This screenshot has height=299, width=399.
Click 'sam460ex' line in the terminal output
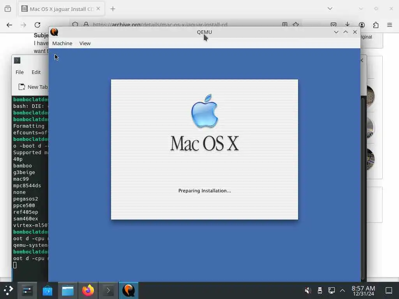coord(25,219)
